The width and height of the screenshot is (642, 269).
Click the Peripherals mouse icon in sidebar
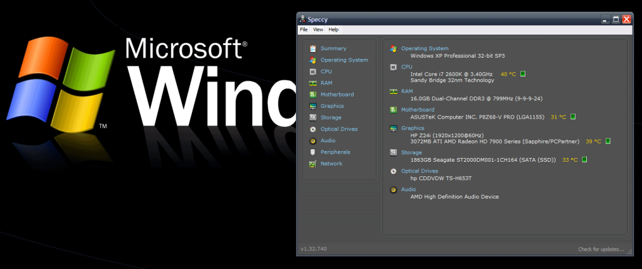312,152
